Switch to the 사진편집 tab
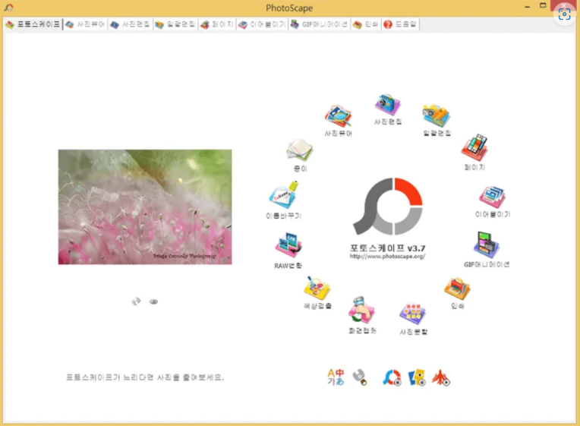580x426 pixels. click(131, 24)
